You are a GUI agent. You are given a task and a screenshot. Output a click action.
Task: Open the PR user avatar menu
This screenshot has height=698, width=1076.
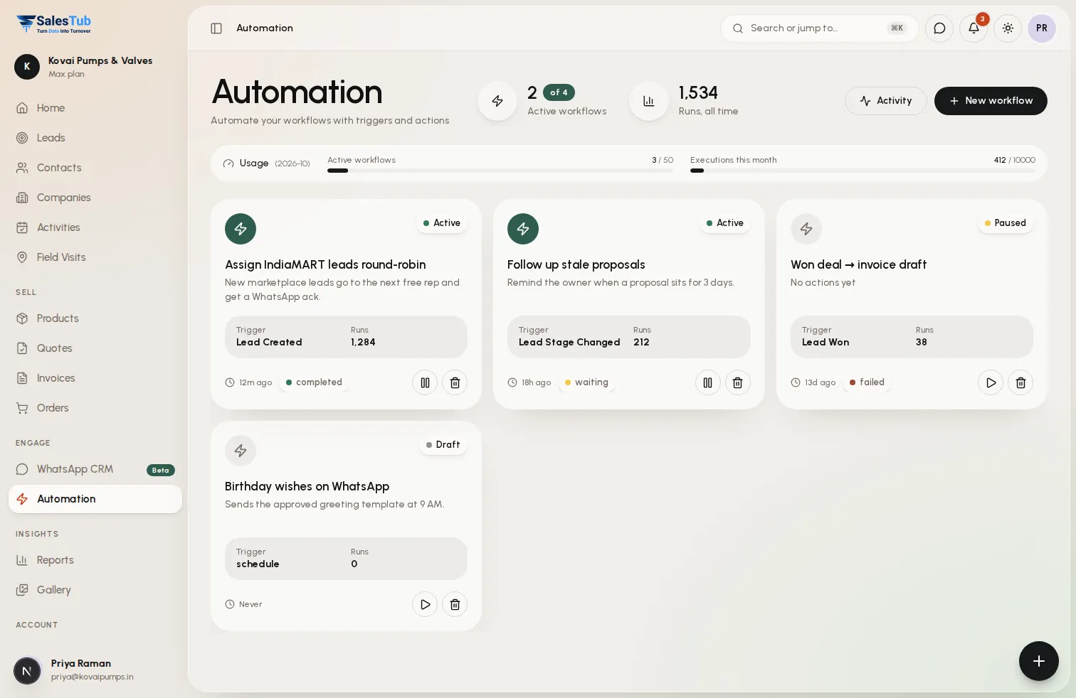pos(1042,28)
